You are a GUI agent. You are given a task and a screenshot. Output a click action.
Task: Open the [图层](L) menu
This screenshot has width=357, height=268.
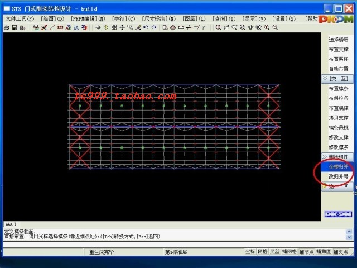(194, 18)
